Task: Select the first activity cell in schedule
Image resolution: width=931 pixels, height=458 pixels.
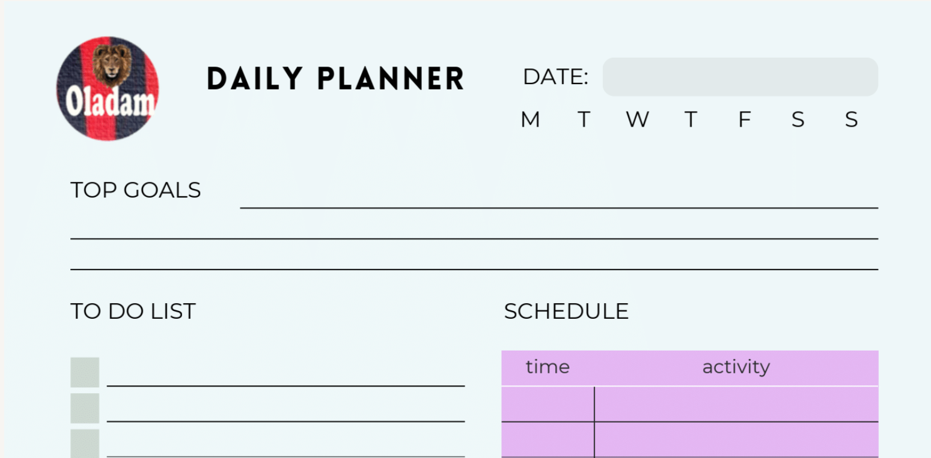Action: point(736,404)
